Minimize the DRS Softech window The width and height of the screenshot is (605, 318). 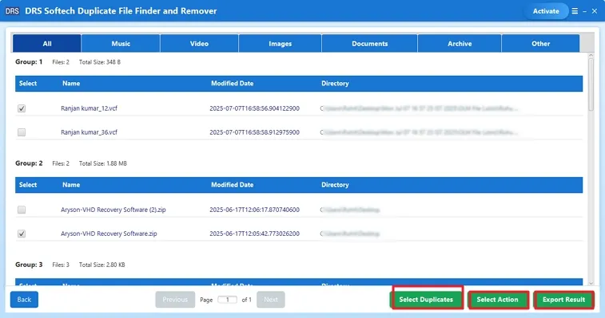click(584, 11)
